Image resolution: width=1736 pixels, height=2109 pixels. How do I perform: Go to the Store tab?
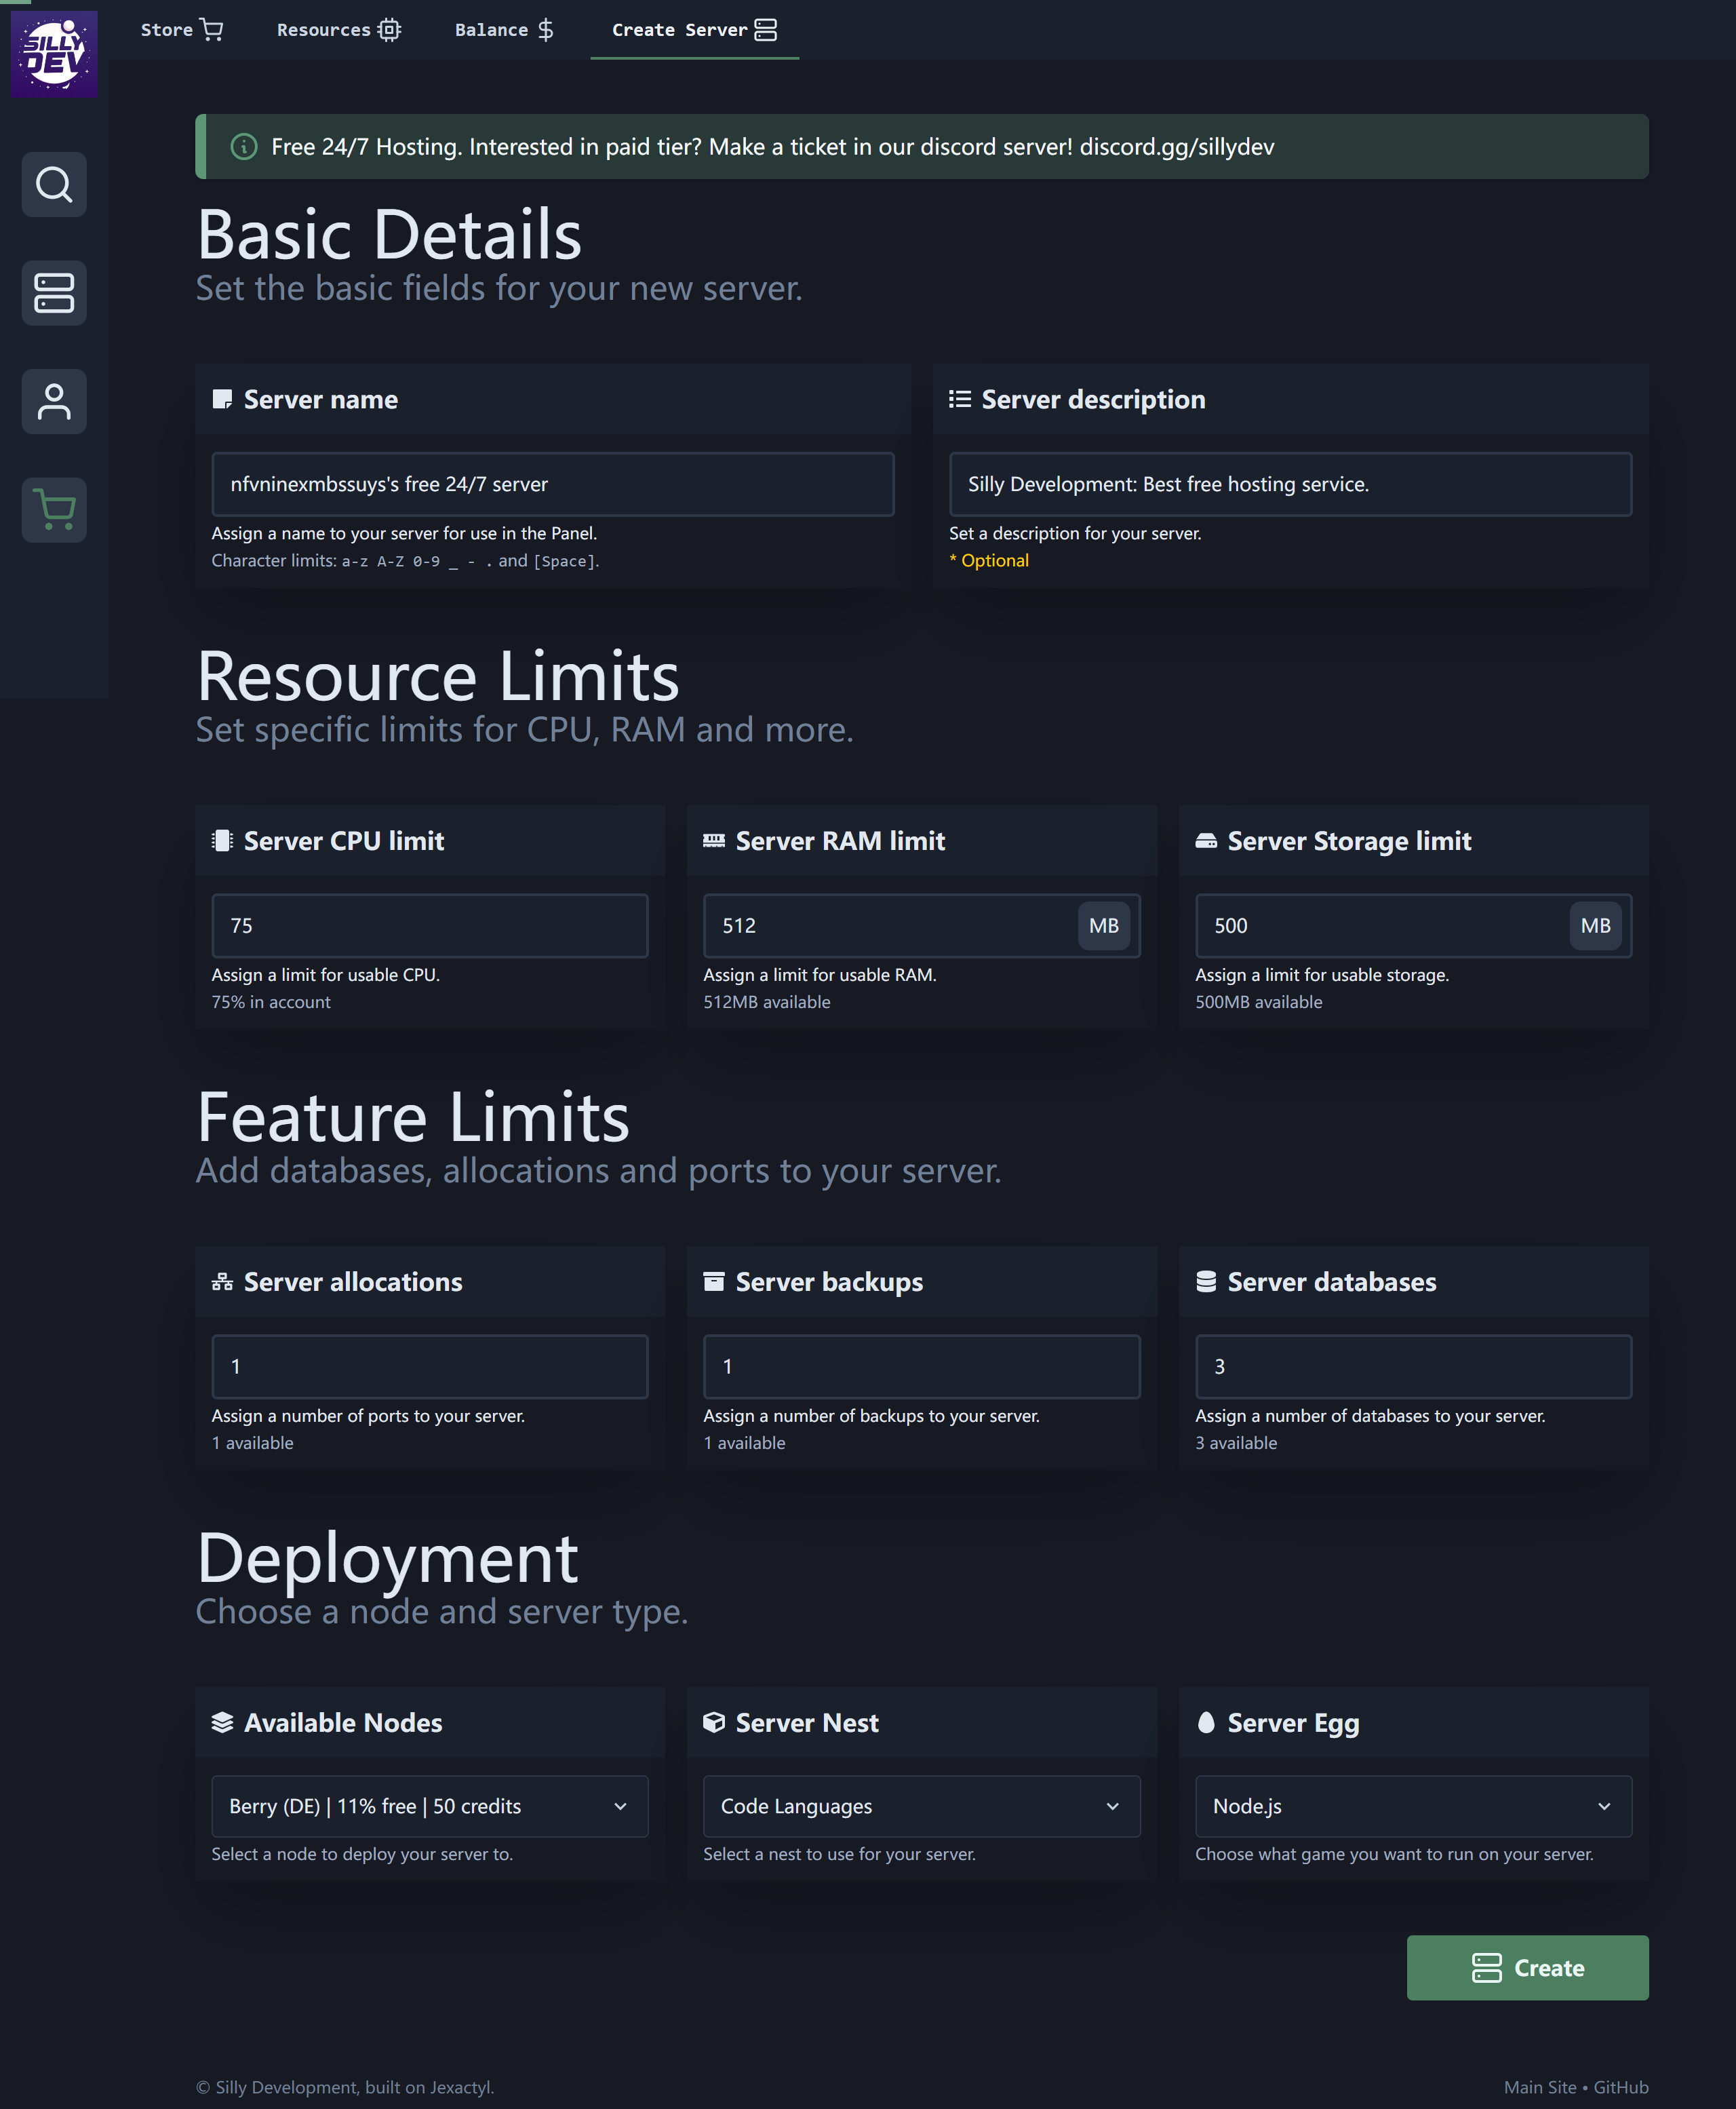click(x=181, y=30)
